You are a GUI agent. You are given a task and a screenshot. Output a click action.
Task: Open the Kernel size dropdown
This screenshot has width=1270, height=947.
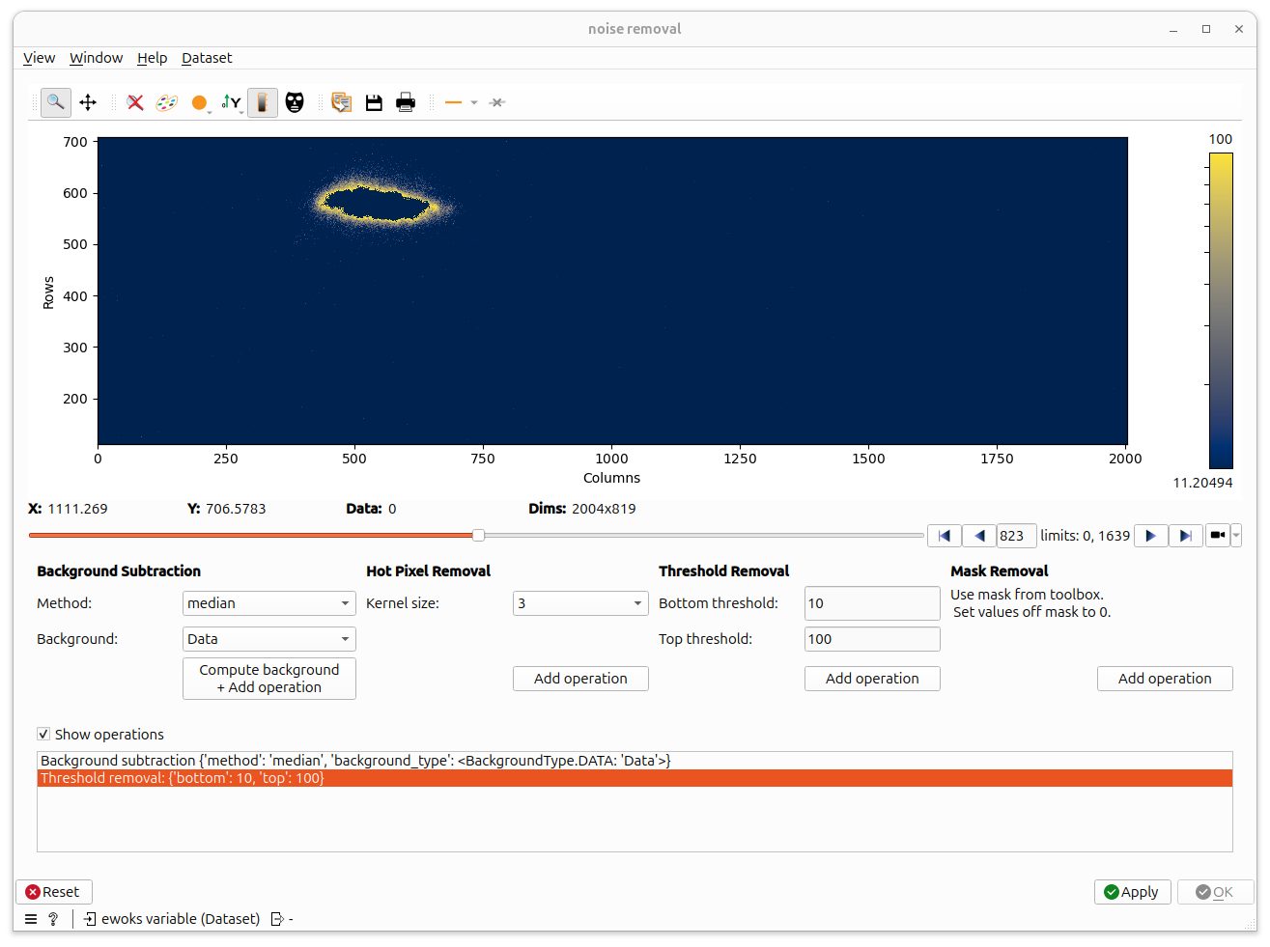(x=580, y=603)
